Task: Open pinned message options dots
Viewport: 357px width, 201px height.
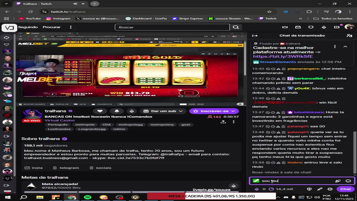Action: tap(335, 47)
